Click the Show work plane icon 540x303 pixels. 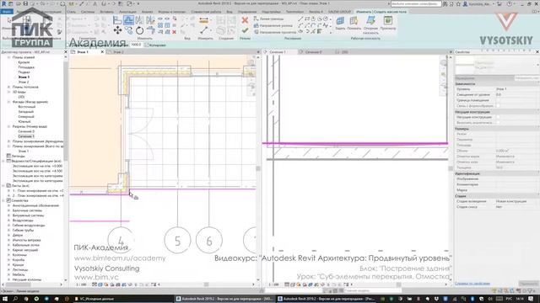coord(354,21)
